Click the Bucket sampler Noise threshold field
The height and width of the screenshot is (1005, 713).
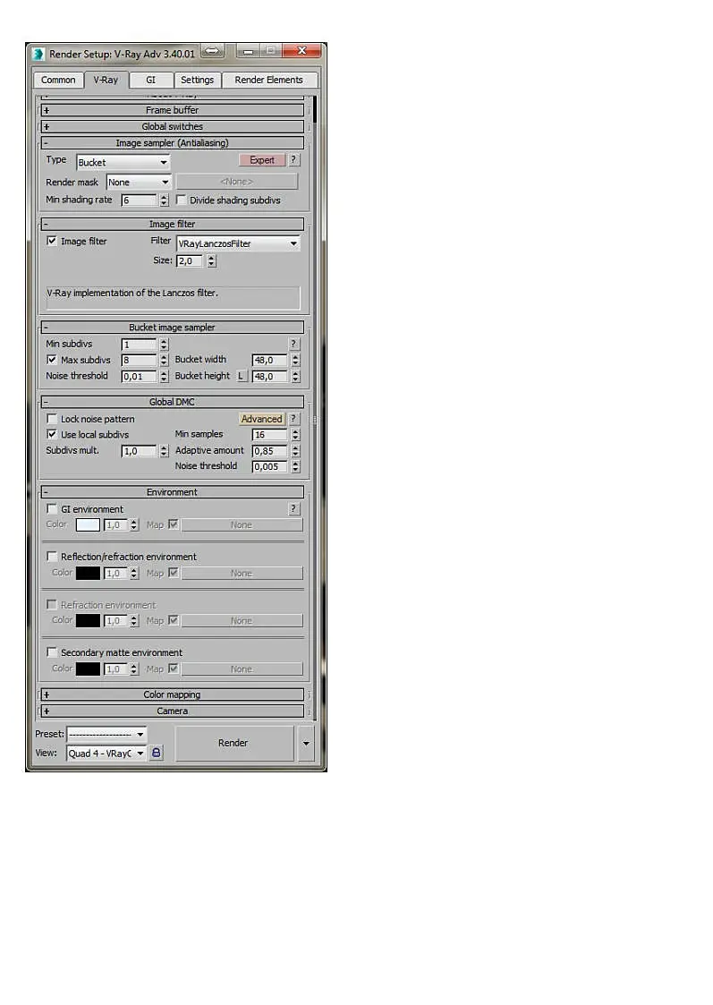(x=139, y=377)
